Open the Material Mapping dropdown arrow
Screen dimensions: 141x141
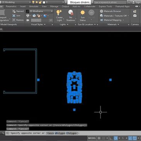point(123,20)
